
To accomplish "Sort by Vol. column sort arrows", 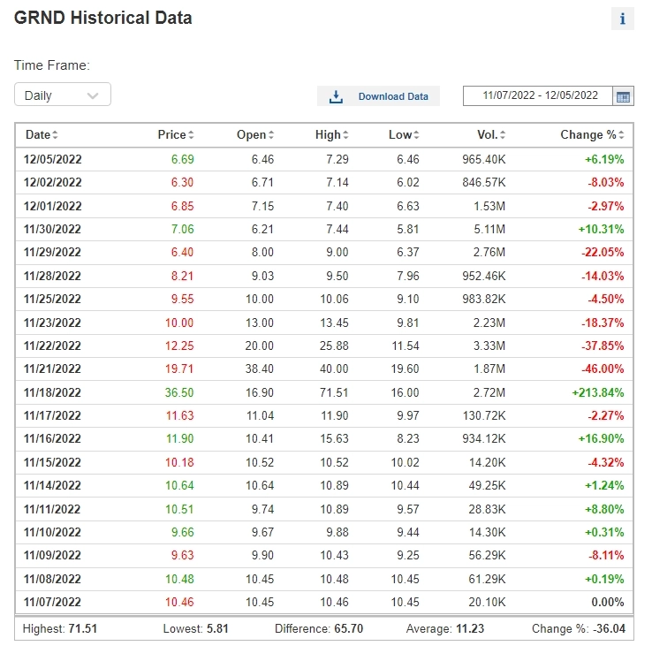I will point(501,135).
